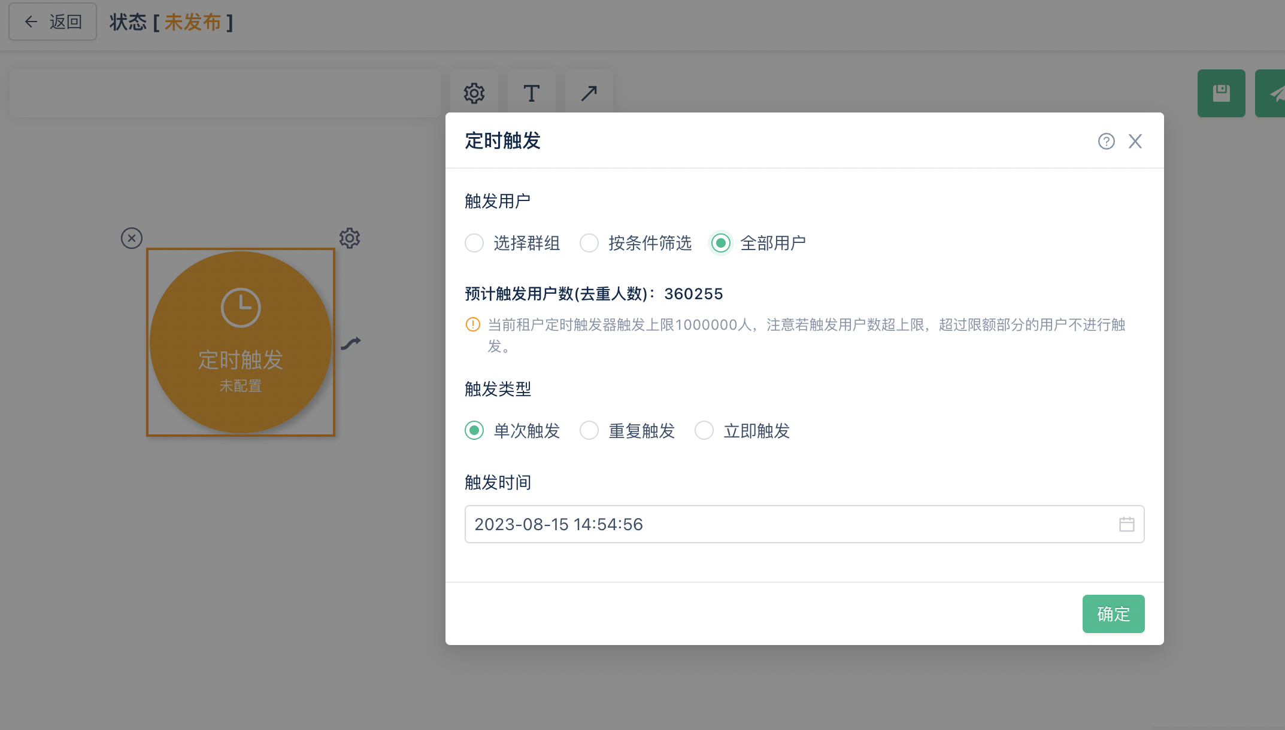Open help question mark in dialog header
The image size is (1285, 730).
coord(1107,141)
